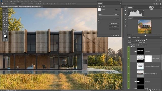Select the Lasso tool
The width and height of the screenshot is (162, 91).
coord(4,13)
